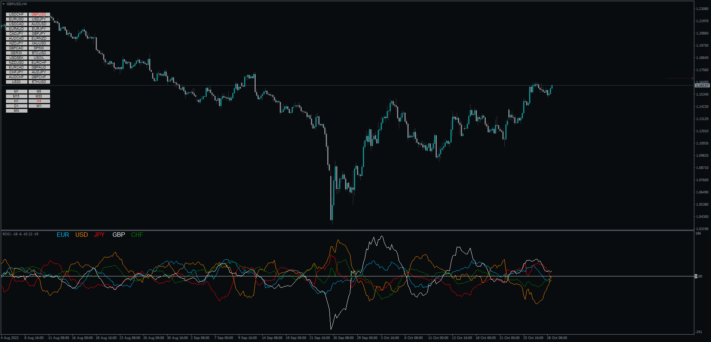The width and height of the screenshot is (711, 342).
Task: Select the MN monthly timeframe
Action: pyautogui.click(x=16, y=111)
